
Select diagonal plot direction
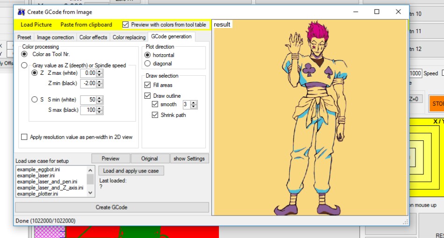[x=147, y=64]
